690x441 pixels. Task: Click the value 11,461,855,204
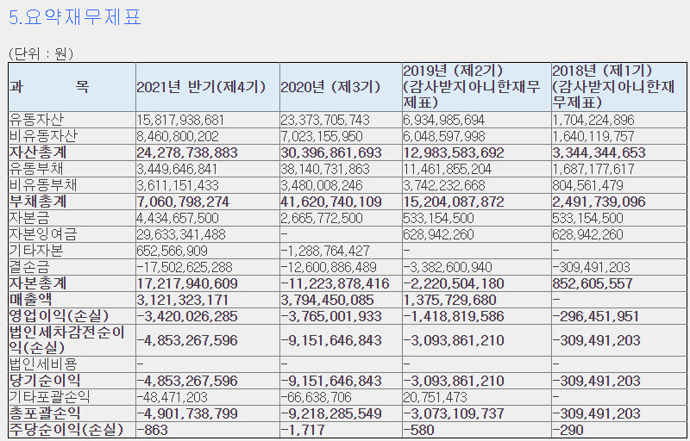point(448,169)
